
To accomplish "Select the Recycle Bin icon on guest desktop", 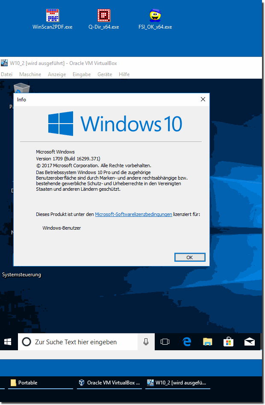I will pos(21,88).
